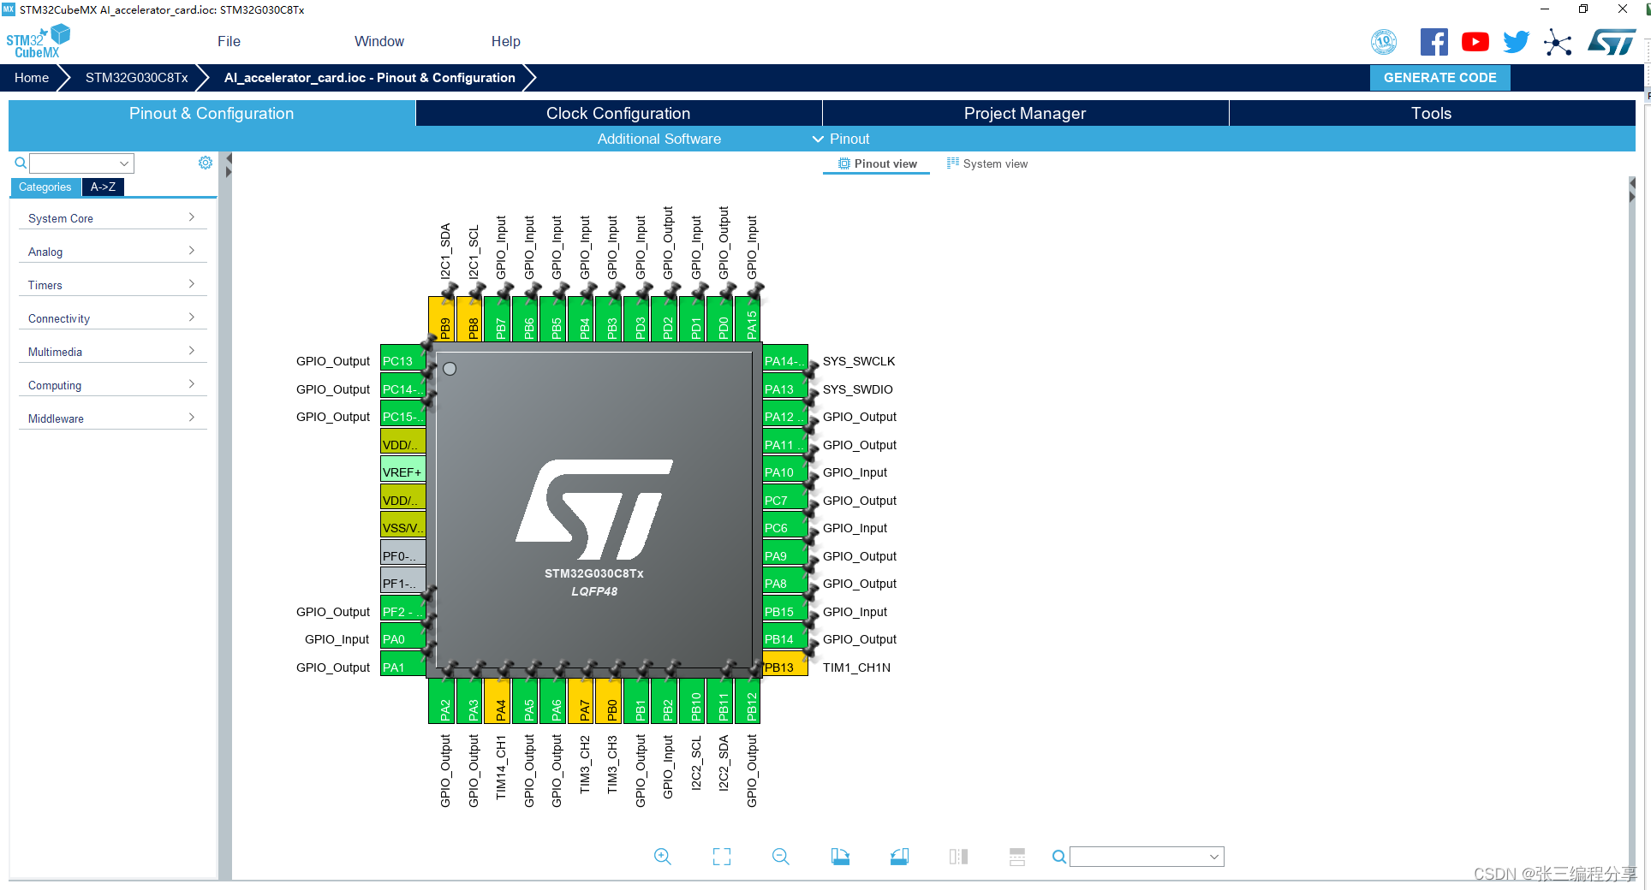The height and width of the screenshot is (890, 1651).
Task: Open the peripheral search combo box dropdown
Action: 124,163
